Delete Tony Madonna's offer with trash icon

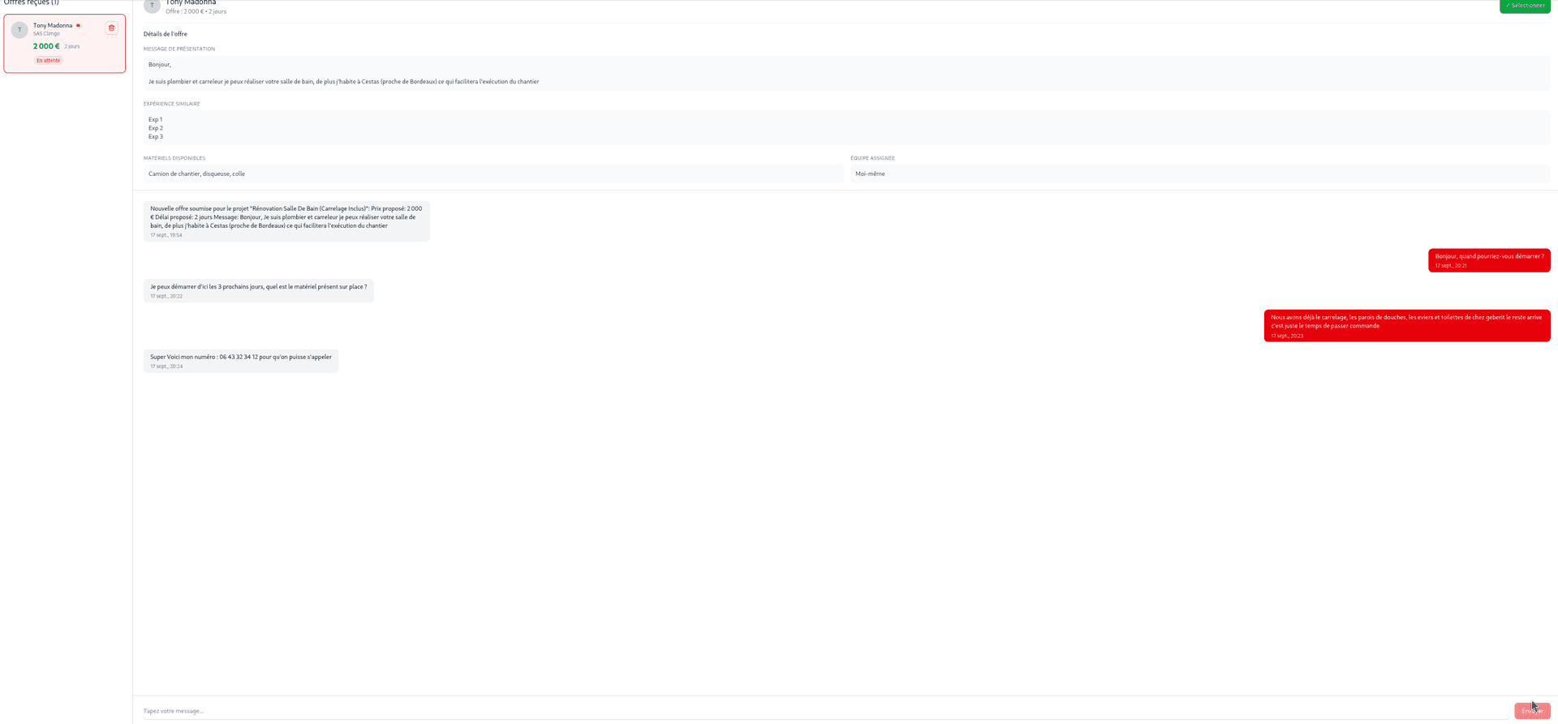click(112, 28)
